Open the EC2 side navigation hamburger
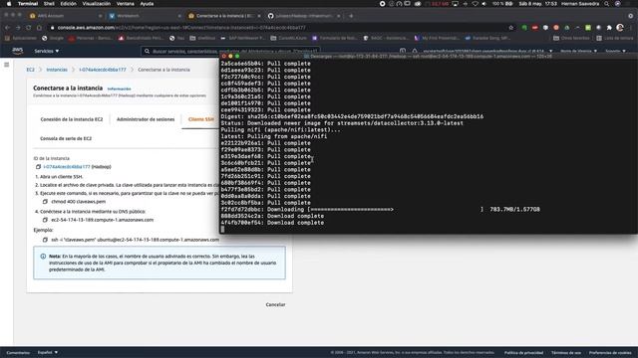The image size is (638, 358). [7, 65]
